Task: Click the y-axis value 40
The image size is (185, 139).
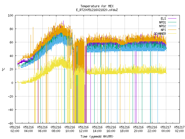Action: (x=11, y=56)
